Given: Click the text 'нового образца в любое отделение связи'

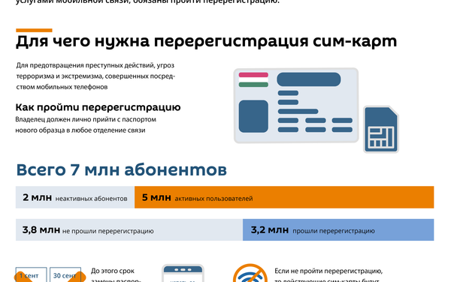Looking at the screenshot, I should click(x=80, y=130).
